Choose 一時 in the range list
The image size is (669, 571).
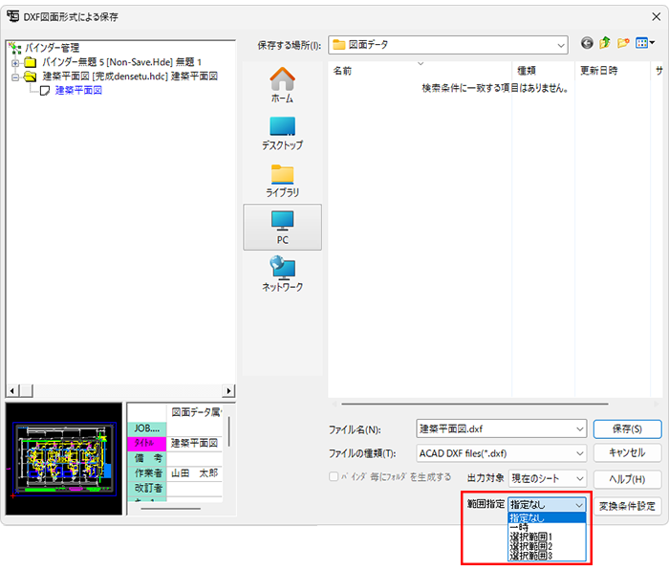point(547,527)
